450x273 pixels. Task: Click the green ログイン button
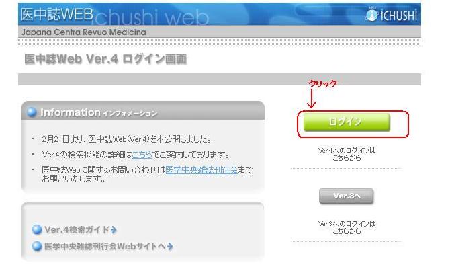pyautogui.click(x=347, y=122)
